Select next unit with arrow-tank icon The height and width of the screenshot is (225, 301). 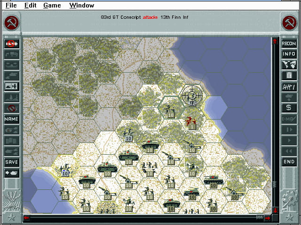(x=12, y=173)
